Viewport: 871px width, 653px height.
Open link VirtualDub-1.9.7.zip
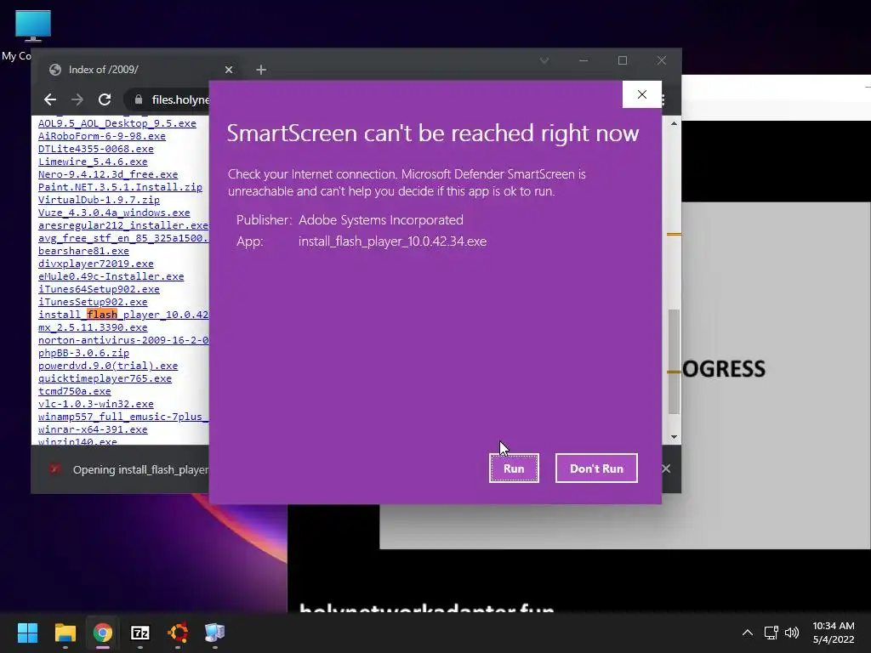click(x=99, y=200)
